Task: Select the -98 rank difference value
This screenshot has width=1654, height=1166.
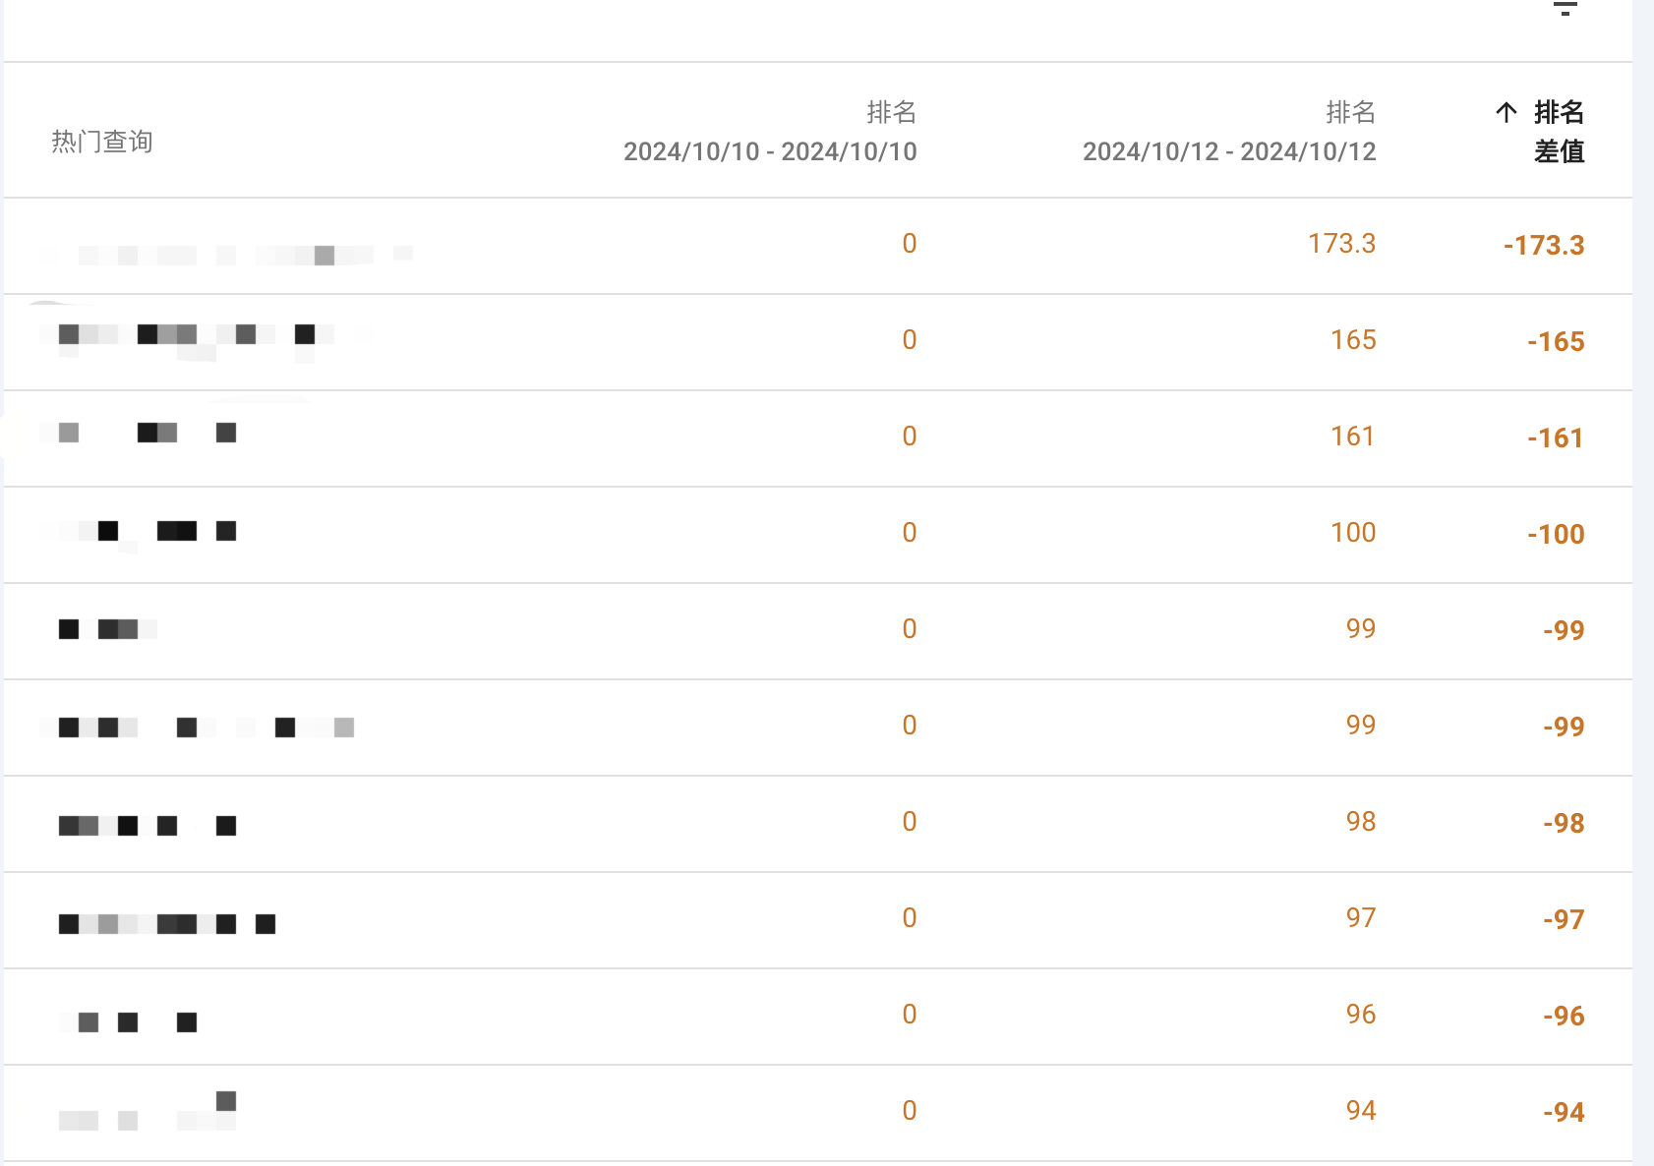Action: (1564, 823)
